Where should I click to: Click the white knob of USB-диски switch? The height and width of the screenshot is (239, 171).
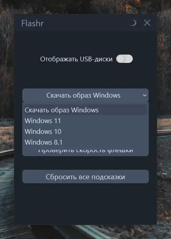[120, 59]
